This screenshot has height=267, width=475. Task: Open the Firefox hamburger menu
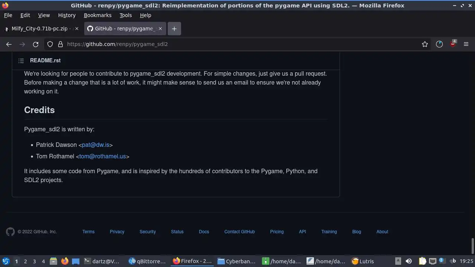click(466, 44)
